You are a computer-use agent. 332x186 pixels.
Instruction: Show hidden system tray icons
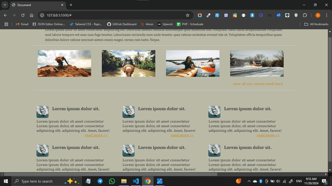[249, 181]
